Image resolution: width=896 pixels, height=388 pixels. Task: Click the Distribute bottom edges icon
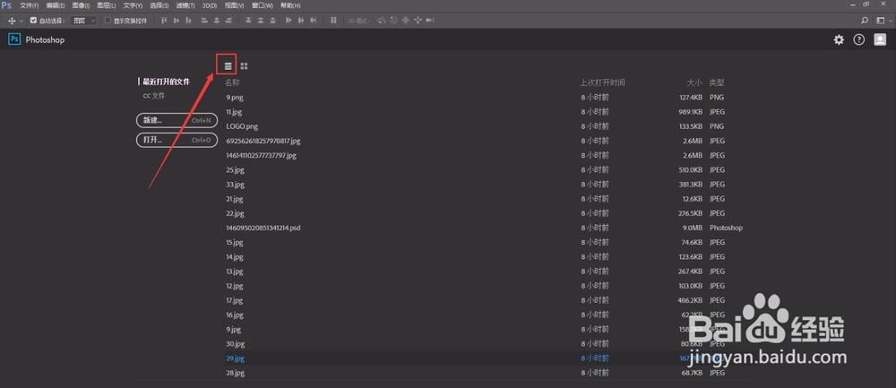tap(273, 21)
